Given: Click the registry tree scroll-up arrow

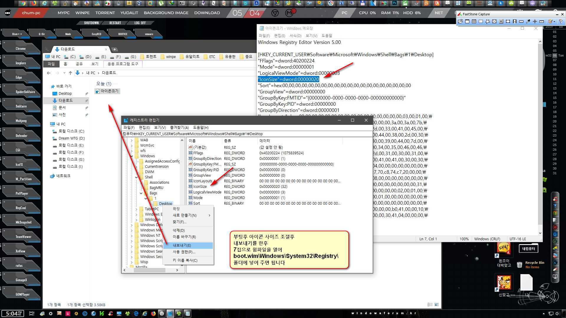Looking at the screenshot, I should pyautogui.click(x=182, y=141).
